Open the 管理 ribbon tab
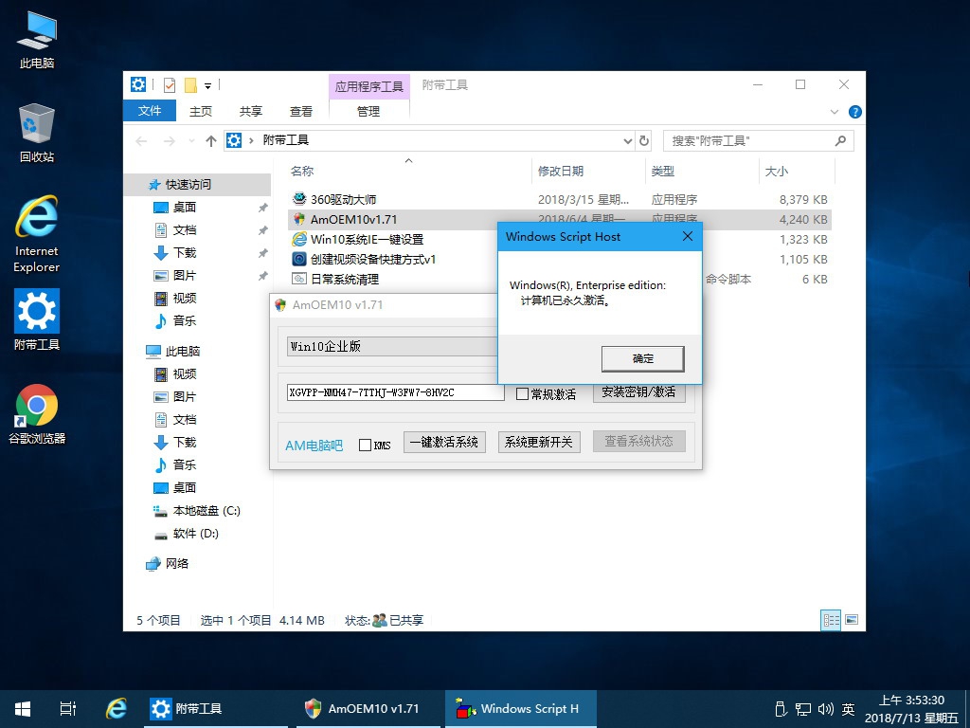 (x=368, y=112)
